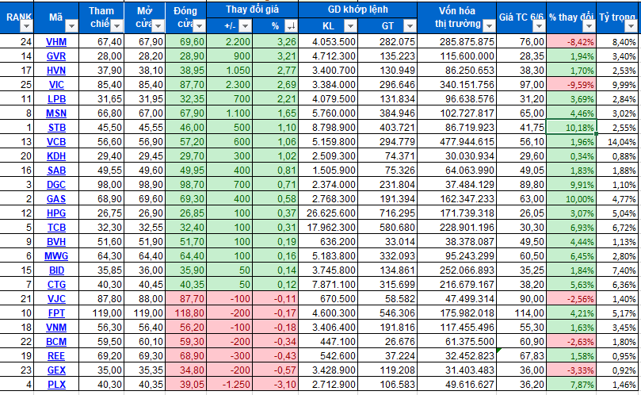Open the BCM ticker link
641x395 pixels.
(x=56, y=342)
